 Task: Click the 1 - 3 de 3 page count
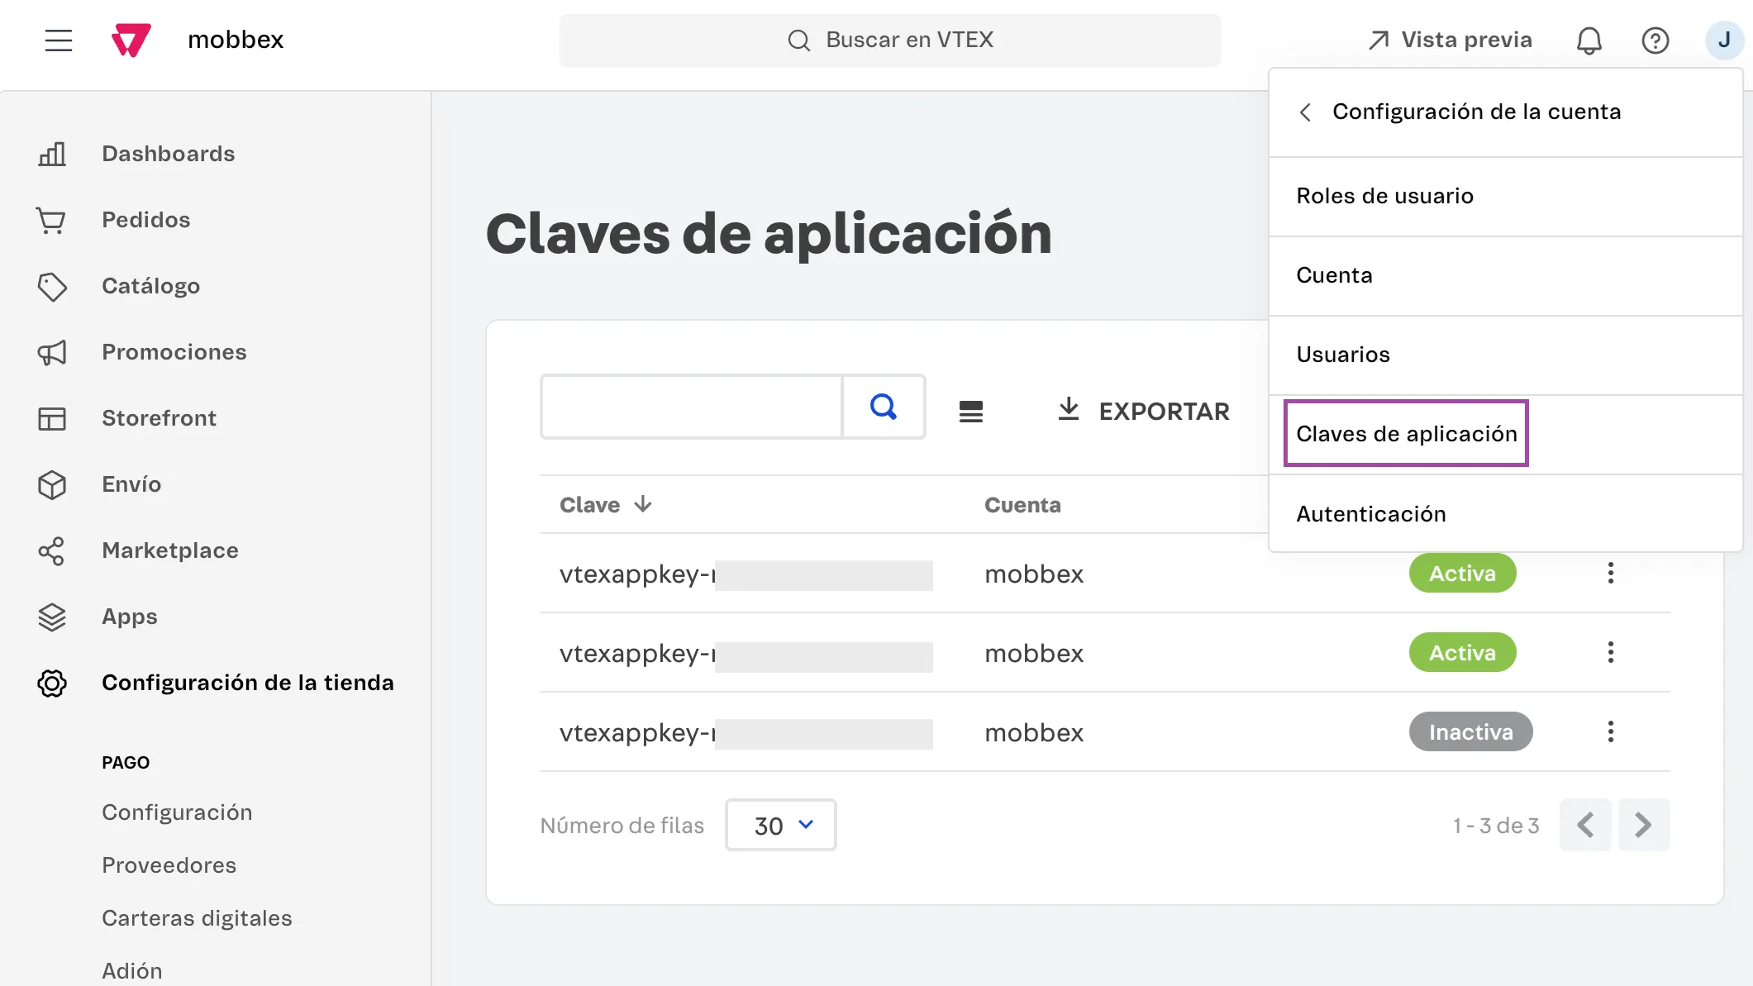pyautogui.click(x=1496, y=826)
